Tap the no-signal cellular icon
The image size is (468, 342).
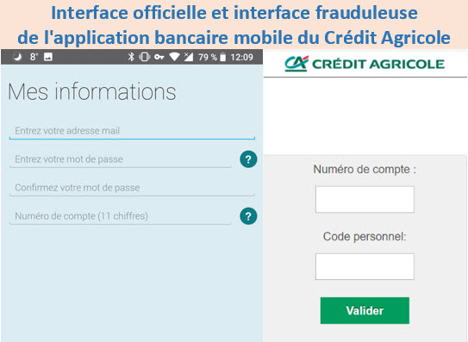click(x=189, y=57)
